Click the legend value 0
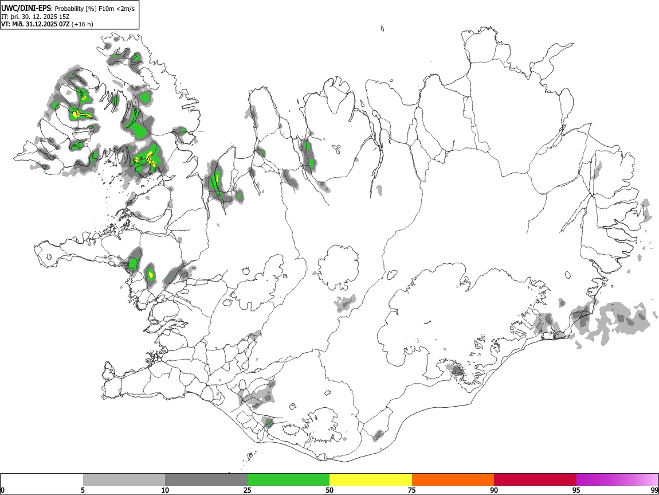The height and width of the screenshot is (495, 659). click(x=3, y=490)
